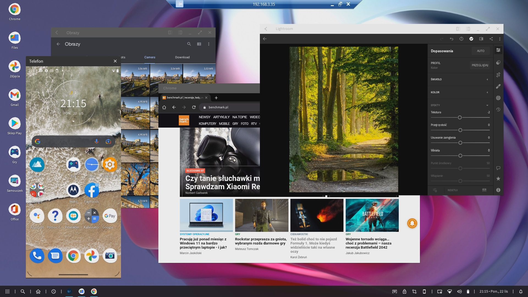Expand the KOLOR section in Lightroom
The height and width of the screenshot is (297, 528).
[x=460, y=92]
